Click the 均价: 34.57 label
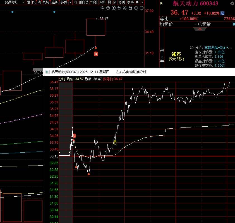 [75, 79]
